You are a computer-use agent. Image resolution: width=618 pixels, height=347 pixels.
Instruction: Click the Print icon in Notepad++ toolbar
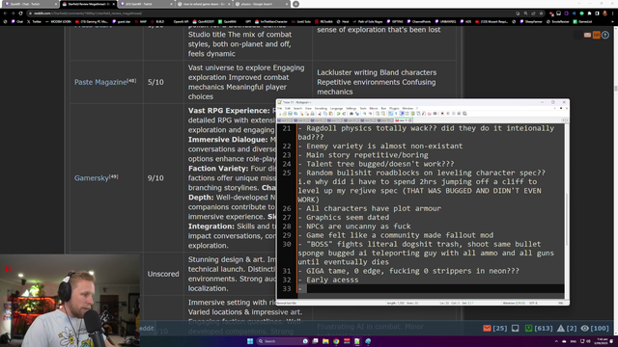[312, 114]
